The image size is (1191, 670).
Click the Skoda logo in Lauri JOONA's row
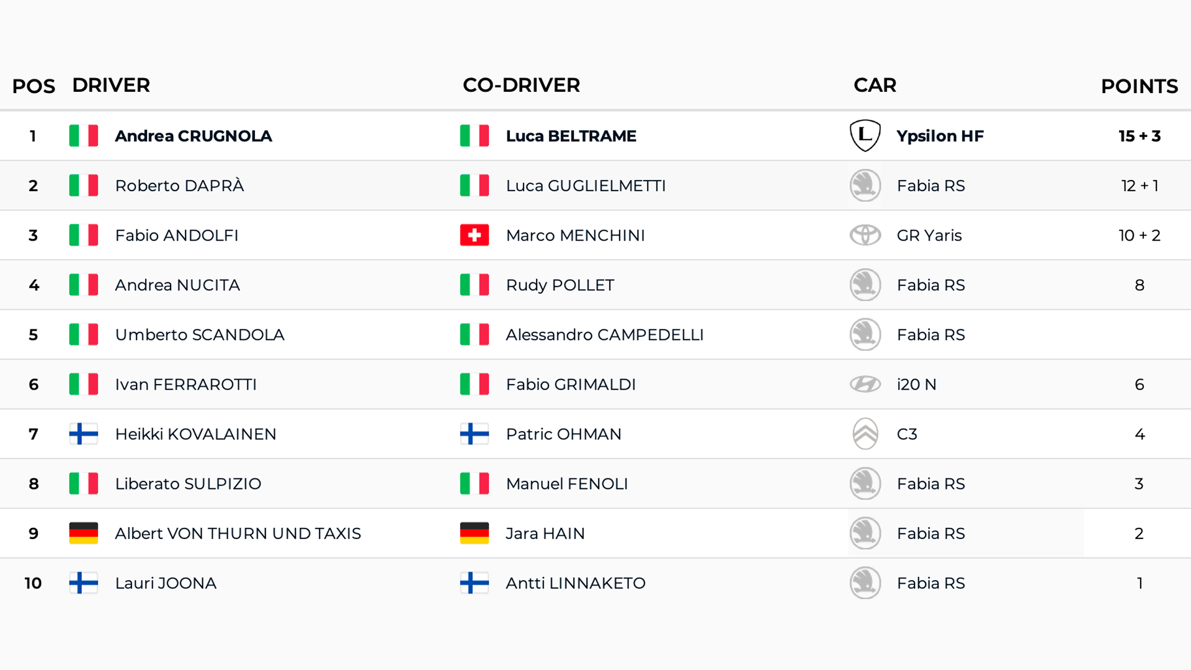point(865,583)
